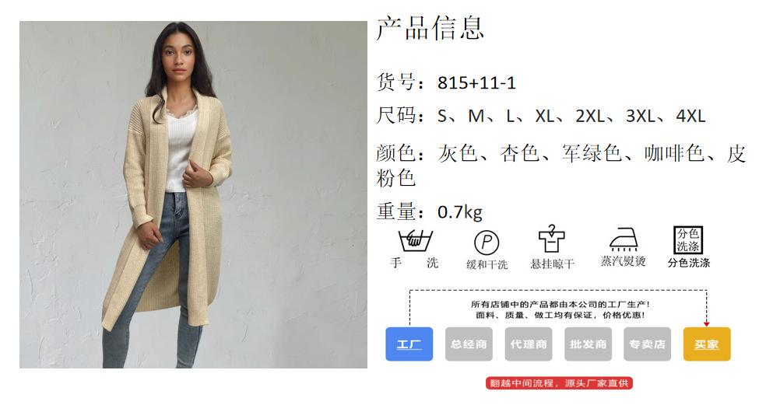Click the 代理商 button
The width and height of the screenshot is (773, 405).
(529, 344)
